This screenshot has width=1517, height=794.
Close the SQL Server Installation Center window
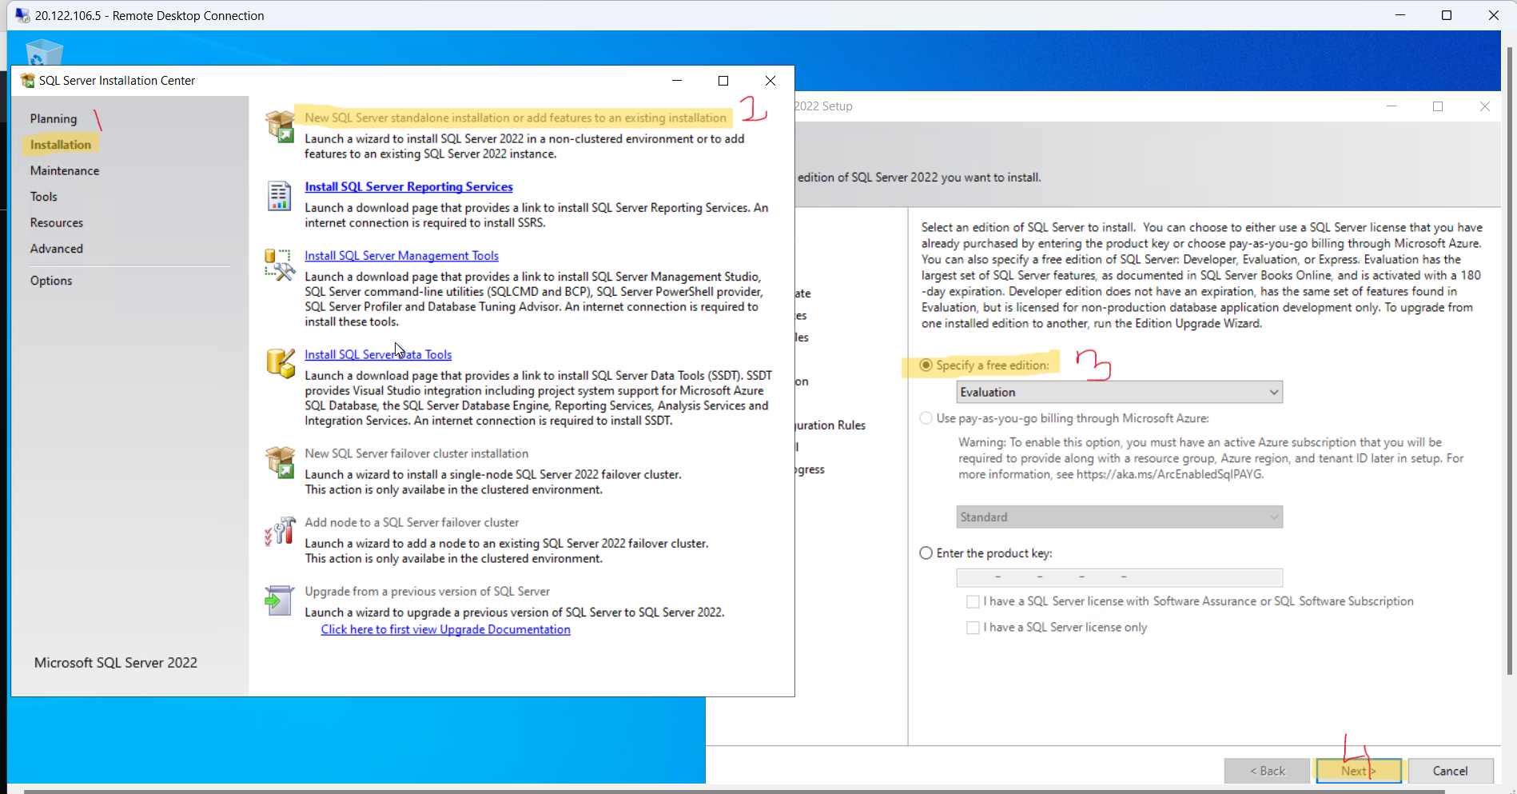(x=770, y=81)
